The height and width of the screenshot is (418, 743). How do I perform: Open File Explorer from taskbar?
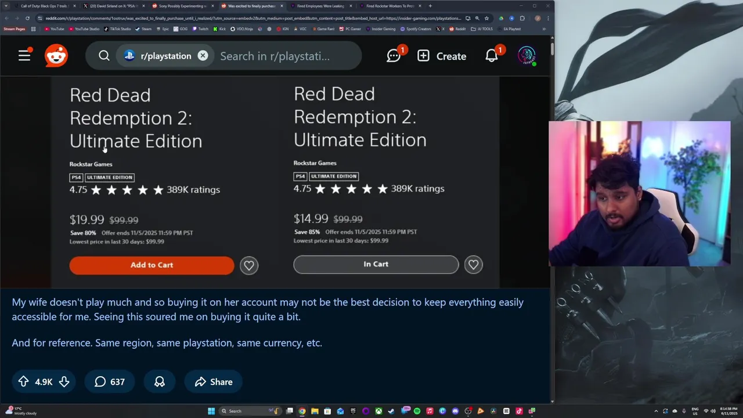(315, 411)
